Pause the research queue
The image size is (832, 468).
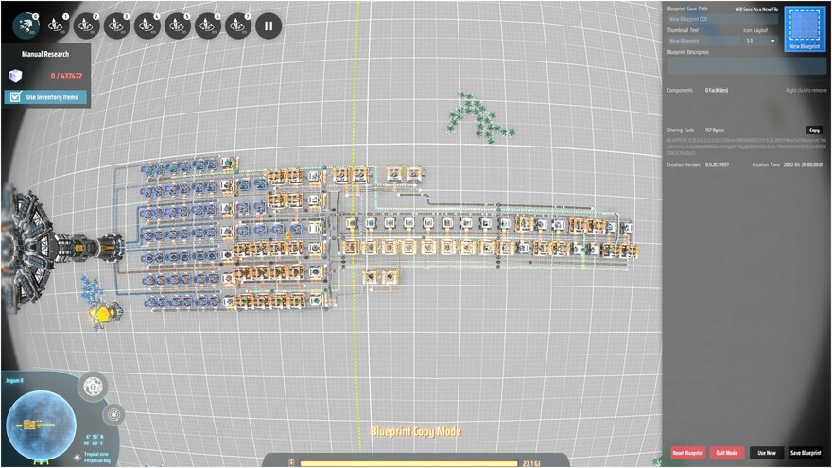[268, 26]
